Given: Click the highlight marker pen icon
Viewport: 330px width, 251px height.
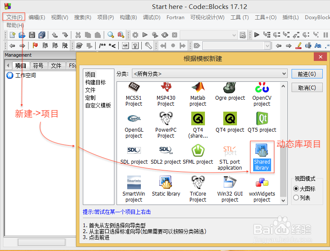Looking at the screenshot, I should (298, 45).
